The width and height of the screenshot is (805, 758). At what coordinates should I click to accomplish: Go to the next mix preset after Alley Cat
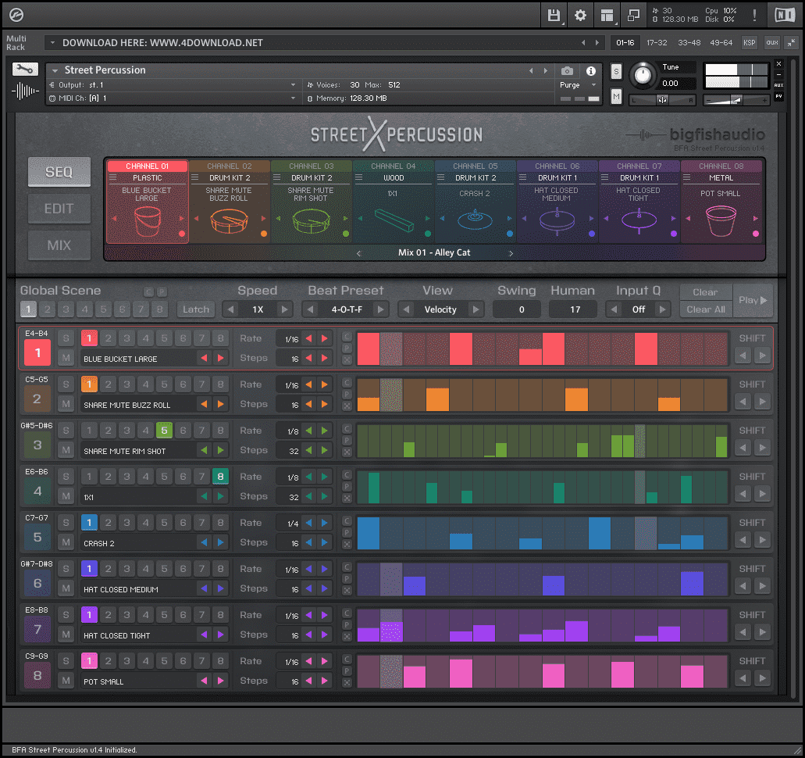tap(511, 253)
